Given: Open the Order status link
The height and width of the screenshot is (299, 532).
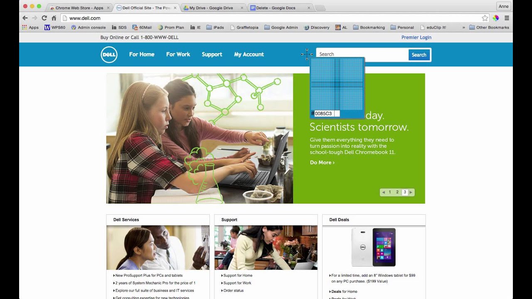Looking at the screenshot, I should [x=234, y=290].
